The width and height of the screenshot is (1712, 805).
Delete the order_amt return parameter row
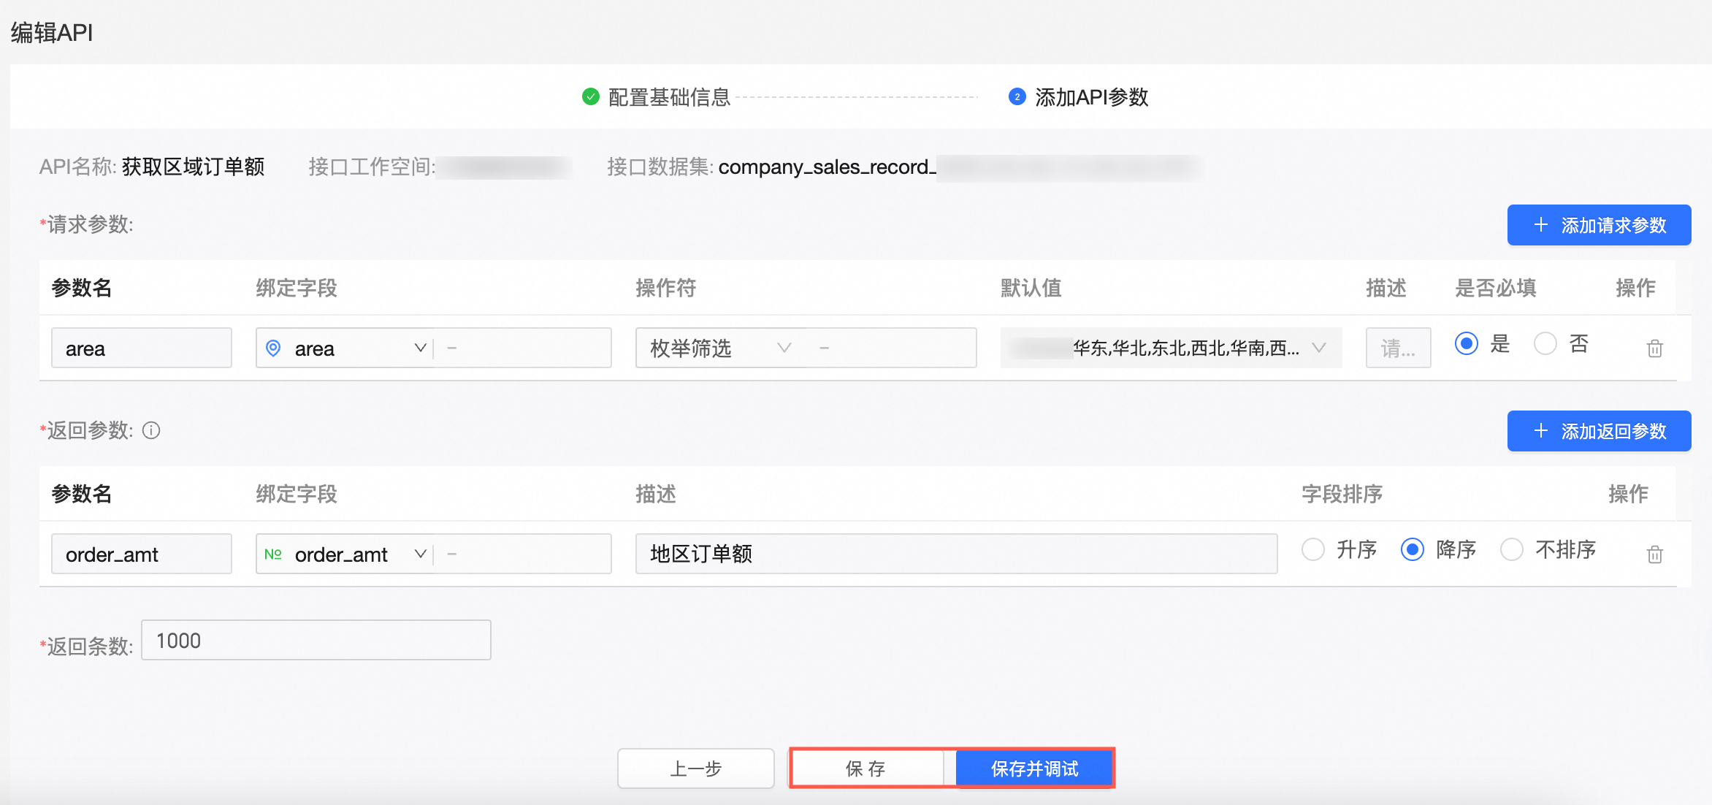point(1654,554)
